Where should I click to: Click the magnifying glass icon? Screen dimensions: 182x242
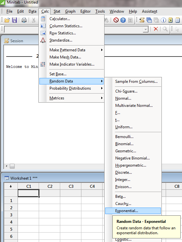coord(165,29)
